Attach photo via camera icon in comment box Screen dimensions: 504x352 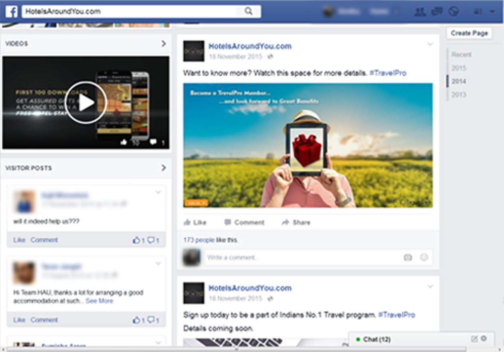click(x=408, y=258)
